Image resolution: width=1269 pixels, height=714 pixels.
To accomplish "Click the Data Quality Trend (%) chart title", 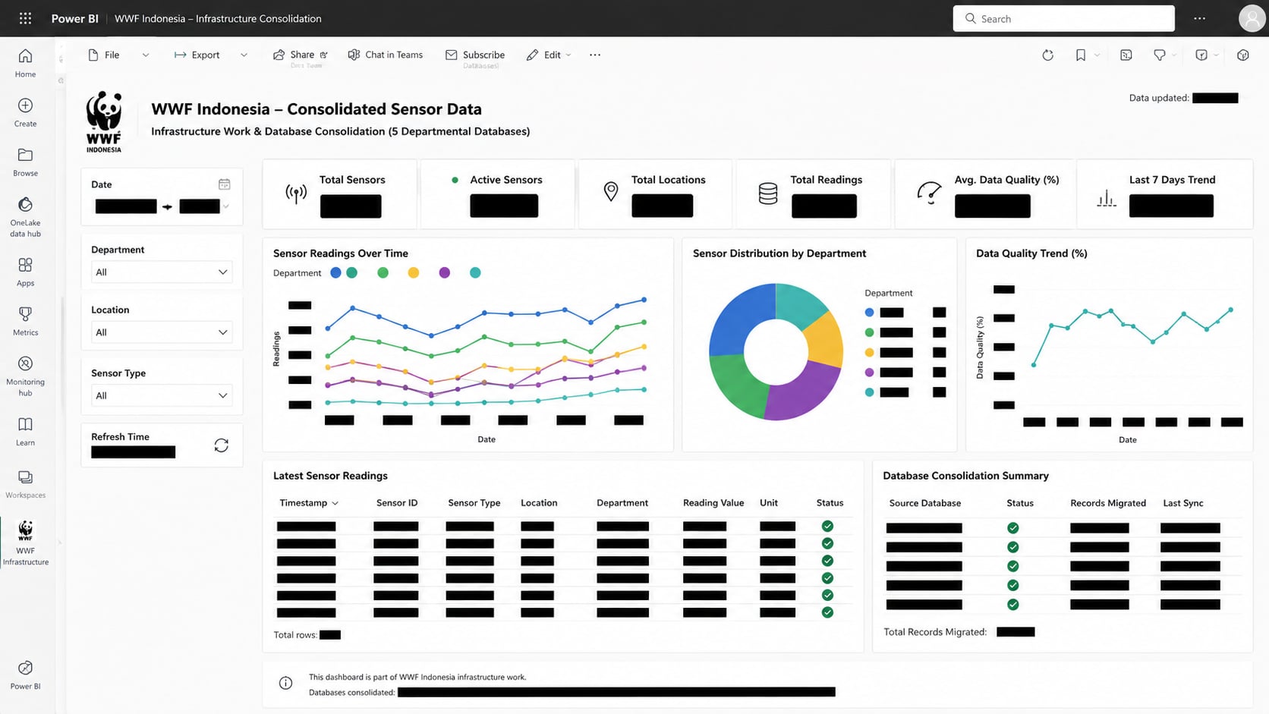I will pos(1031,253).
